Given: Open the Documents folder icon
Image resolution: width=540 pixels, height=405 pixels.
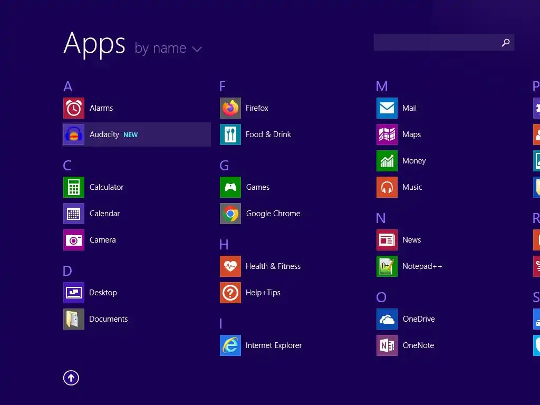Looking at the screenshot, I should point(74,319).
